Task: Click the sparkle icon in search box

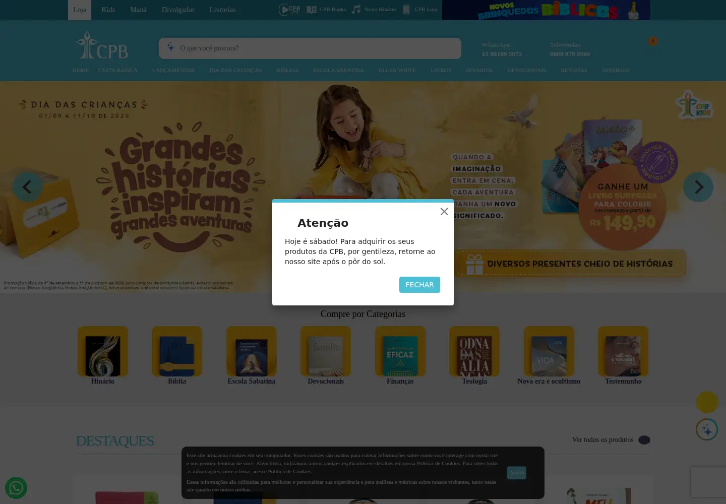Action: pos(171,47)
